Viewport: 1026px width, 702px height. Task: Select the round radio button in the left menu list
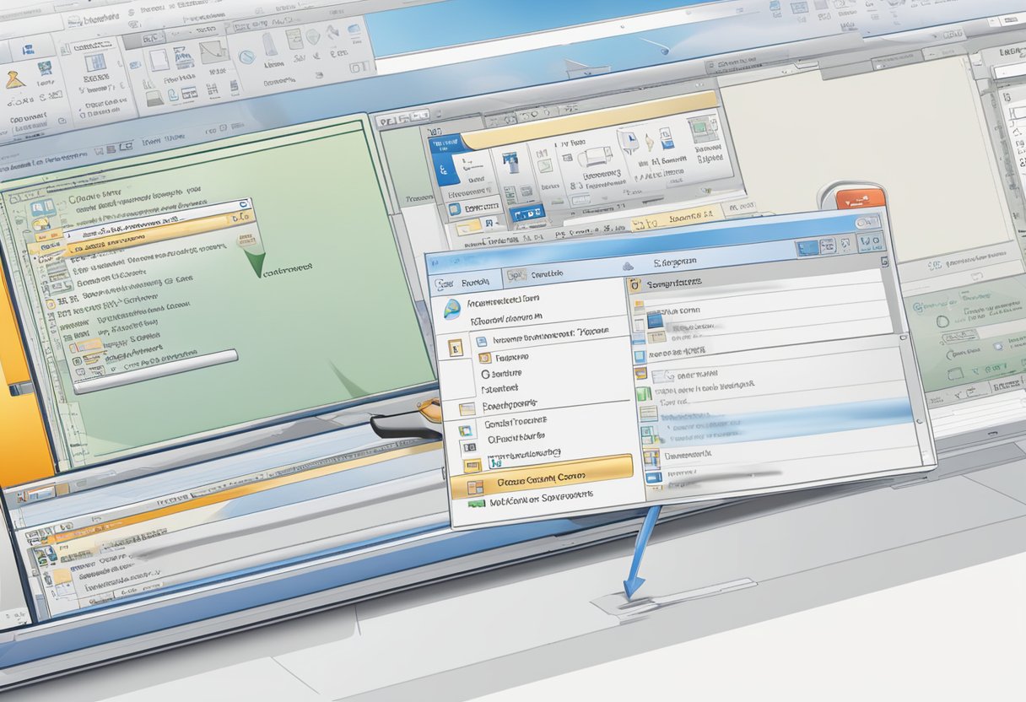(x=484, y=372)
